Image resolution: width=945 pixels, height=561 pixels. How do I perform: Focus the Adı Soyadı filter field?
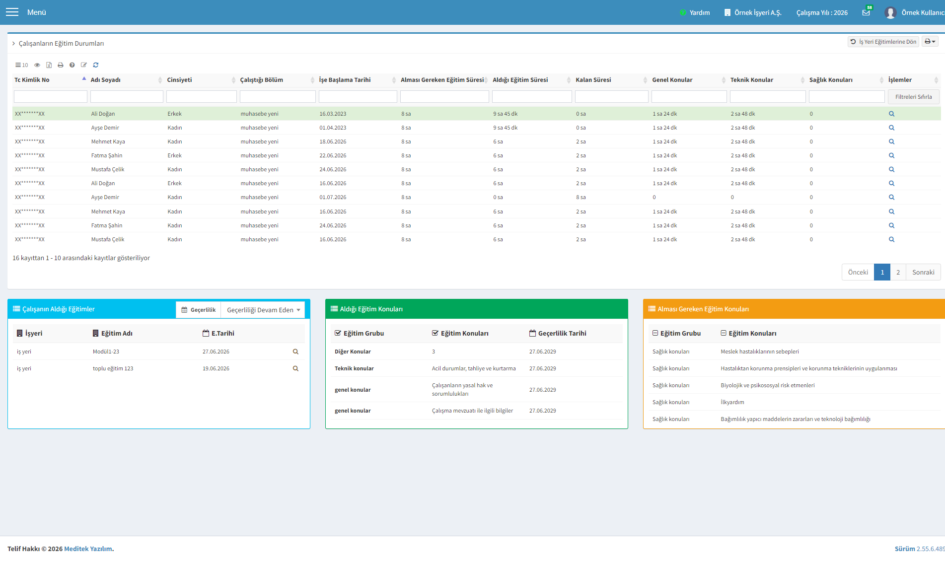127,97
